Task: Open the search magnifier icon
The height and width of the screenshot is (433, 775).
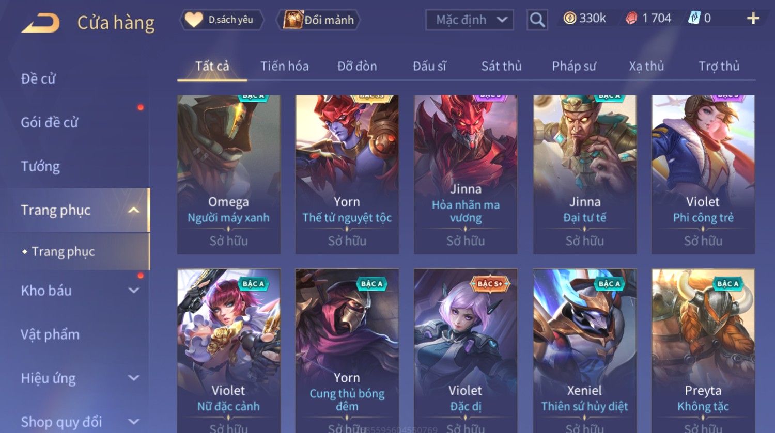Action: (x=537, y=20)
